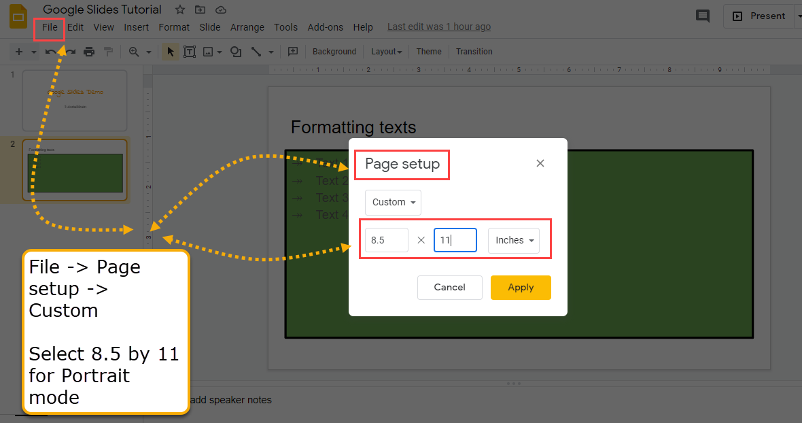Click the Present button

(x=765, y=16)
